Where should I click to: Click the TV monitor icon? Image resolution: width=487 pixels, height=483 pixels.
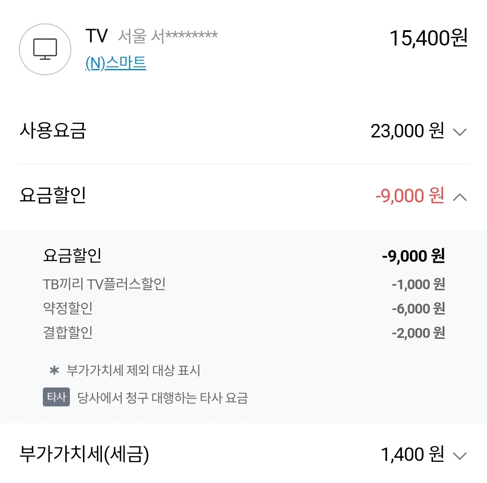pyautogui.click(x=45, y=49)
